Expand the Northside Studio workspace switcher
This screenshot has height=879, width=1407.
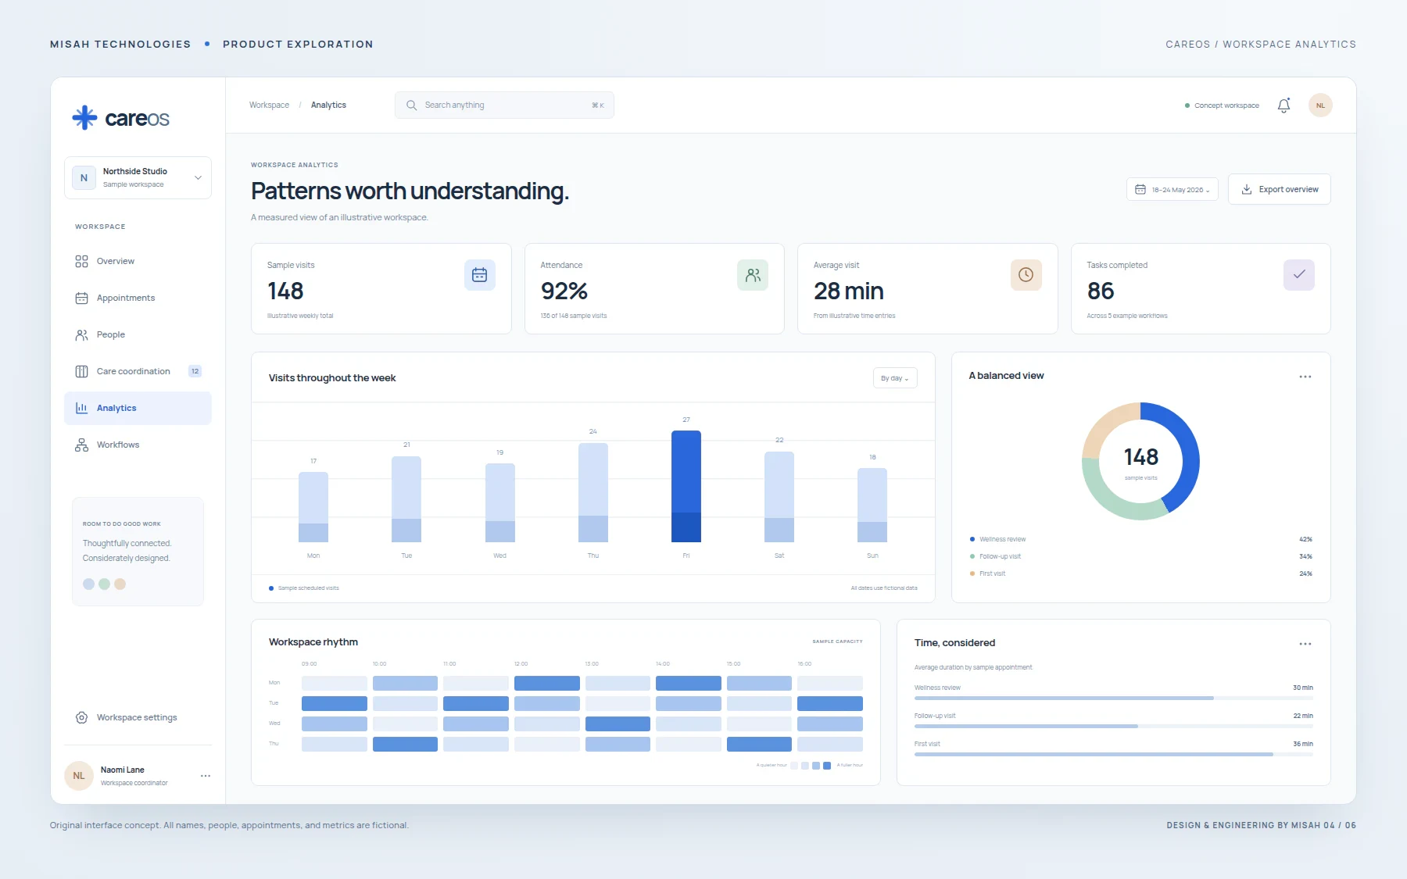click(x=138, y=178)
